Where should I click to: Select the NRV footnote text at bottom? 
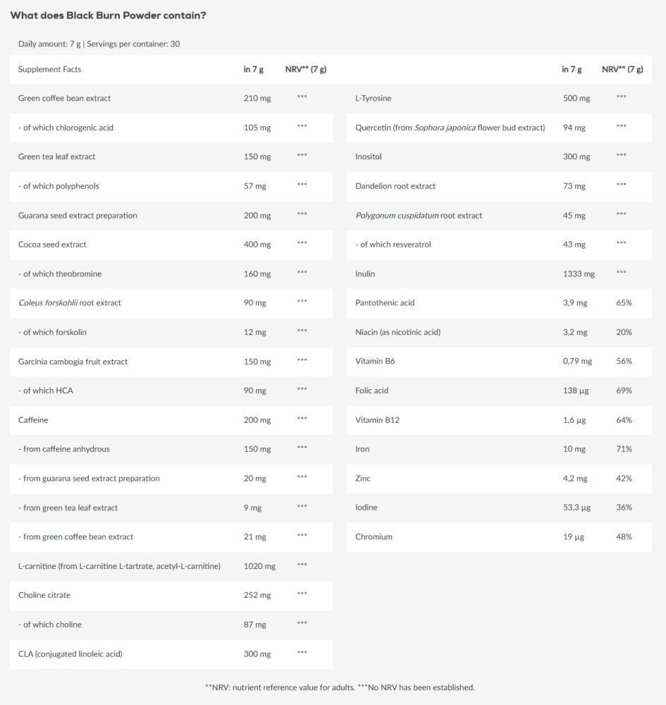point(340,687)
